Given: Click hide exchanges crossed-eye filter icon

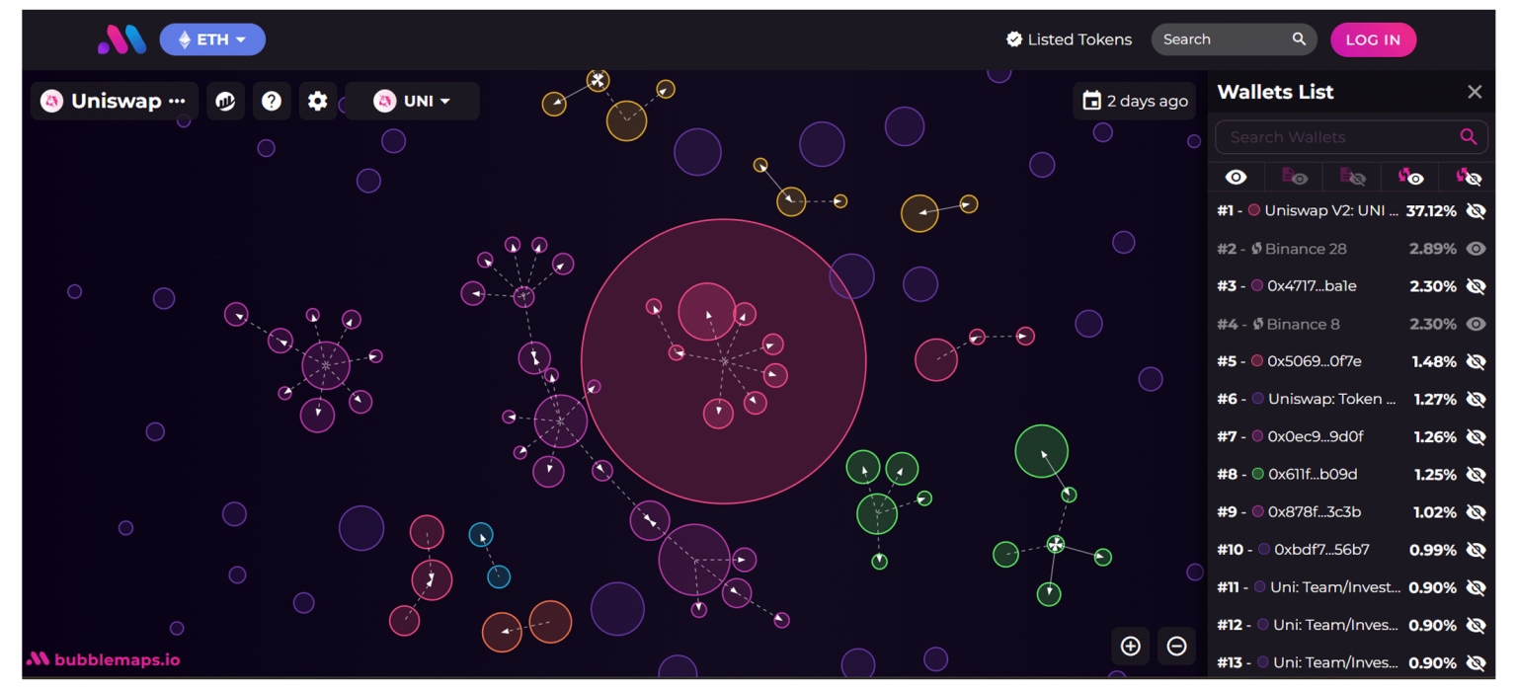Looking at the screenshot, I should pos(1470,178).
